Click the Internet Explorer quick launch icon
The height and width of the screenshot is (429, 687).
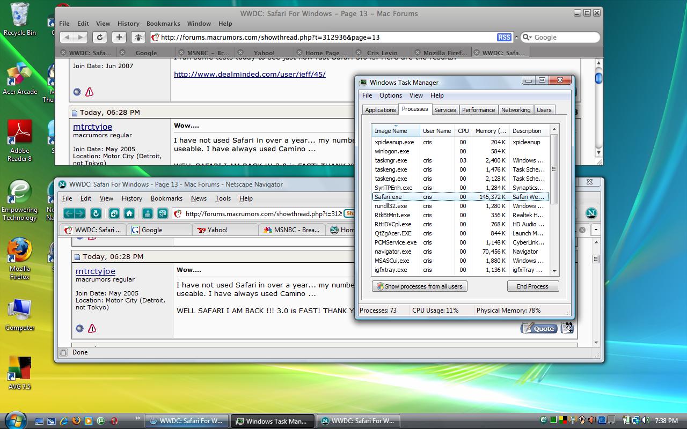pyautogui.click(x=64, y=421)
